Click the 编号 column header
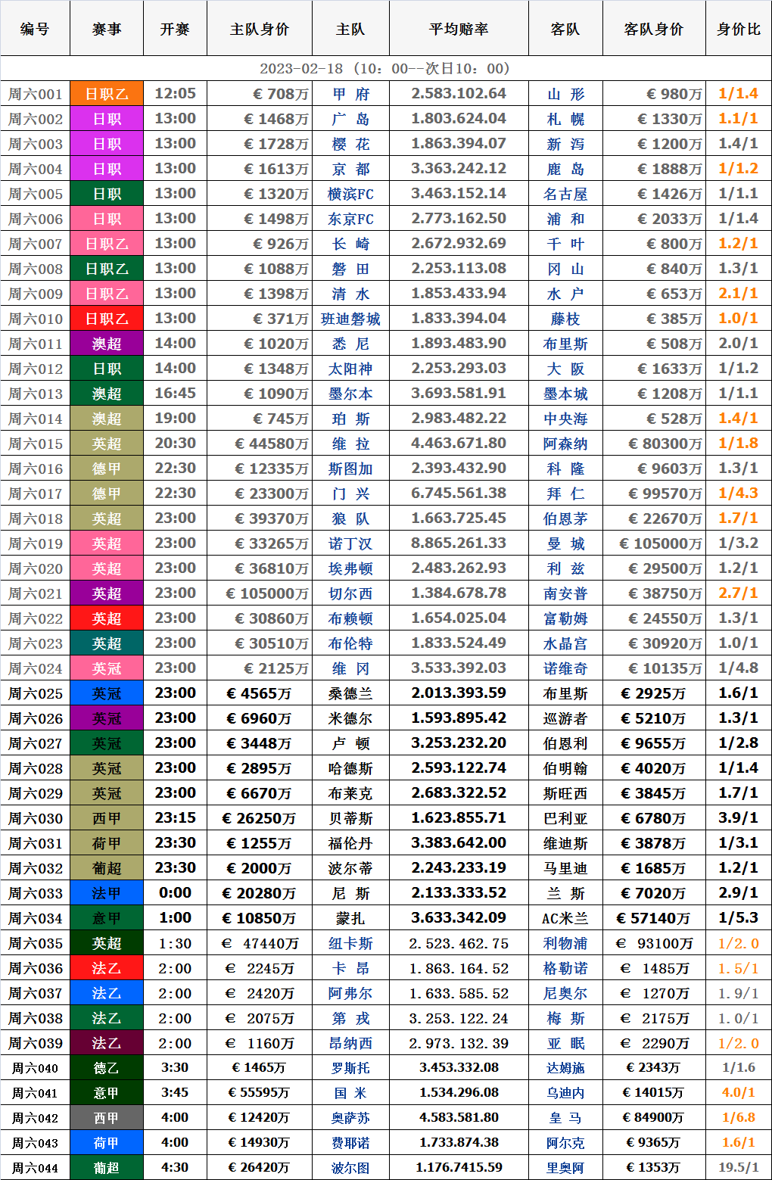The width and height of the screenshot is (772, 1180). pos(35,29)
